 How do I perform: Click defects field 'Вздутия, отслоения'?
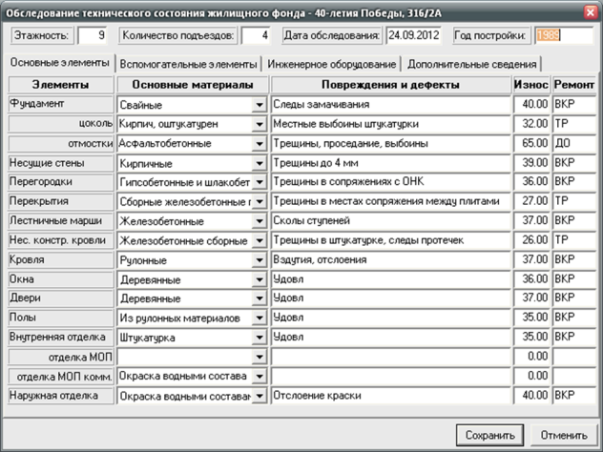(391, 260)
